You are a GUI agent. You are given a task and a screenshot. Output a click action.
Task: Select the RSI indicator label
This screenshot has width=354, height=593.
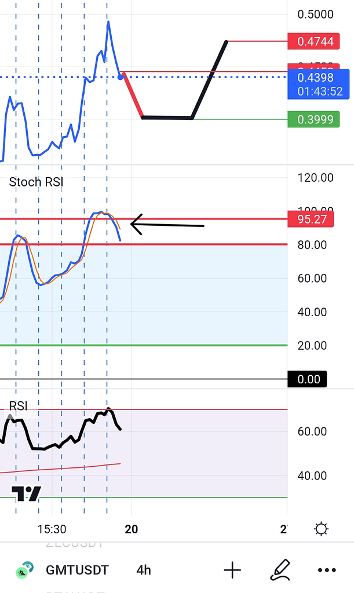click(x=18, y=406)
